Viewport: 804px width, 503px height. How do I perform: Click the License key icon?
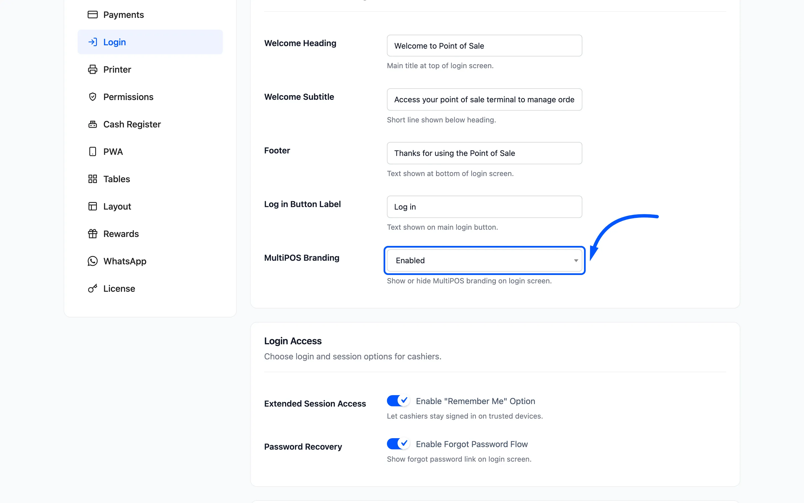92,288
